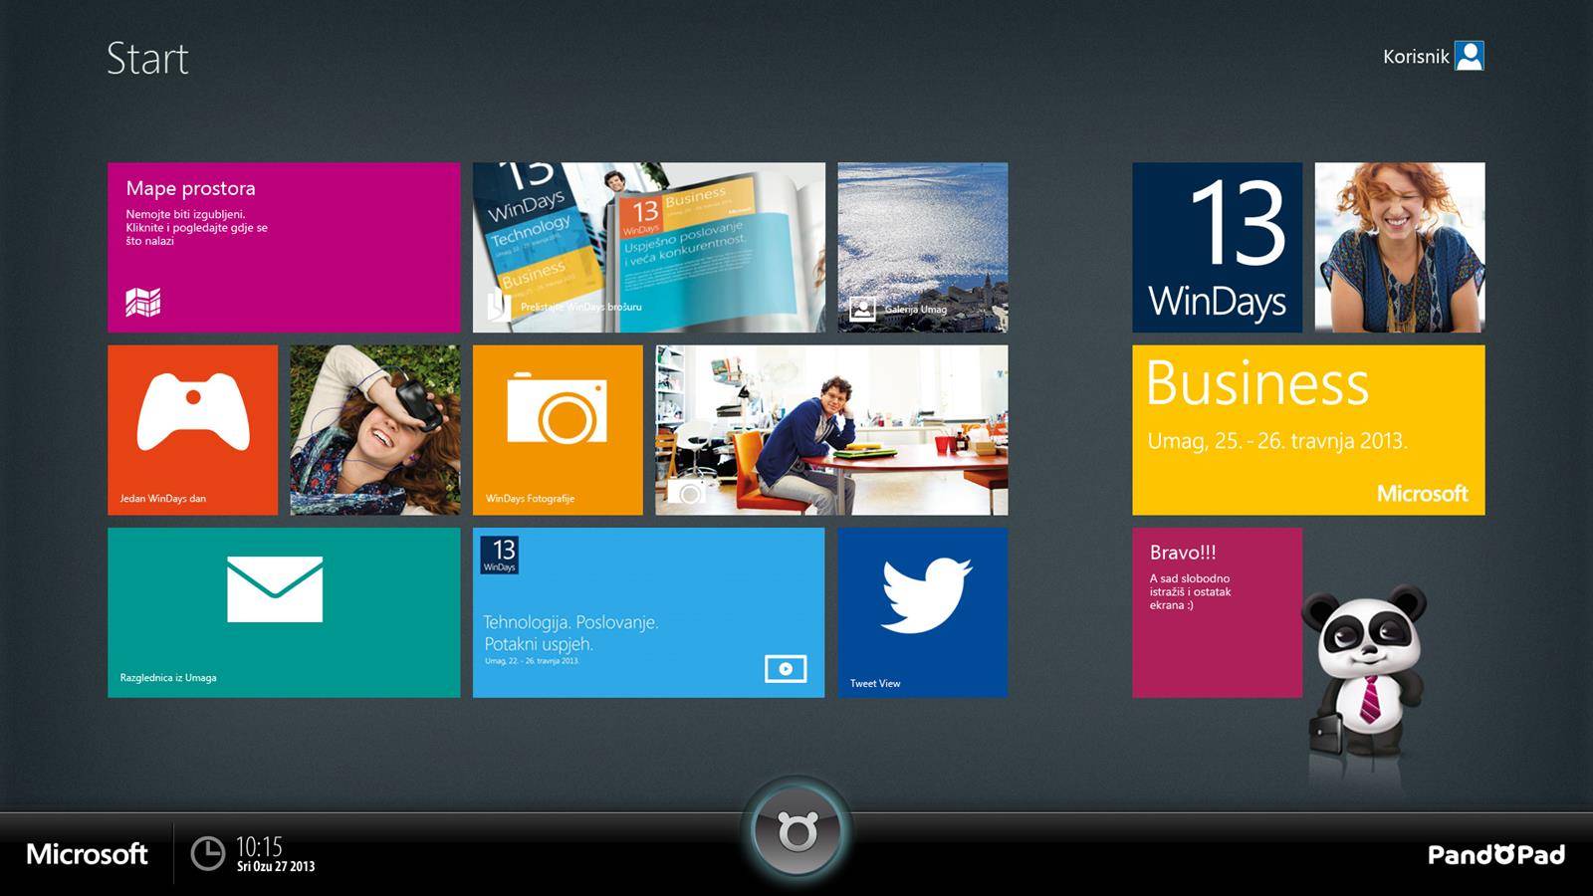Screen dimensions: 1593x896
Task: Select the Tweet View label
Action: point(875,684)
